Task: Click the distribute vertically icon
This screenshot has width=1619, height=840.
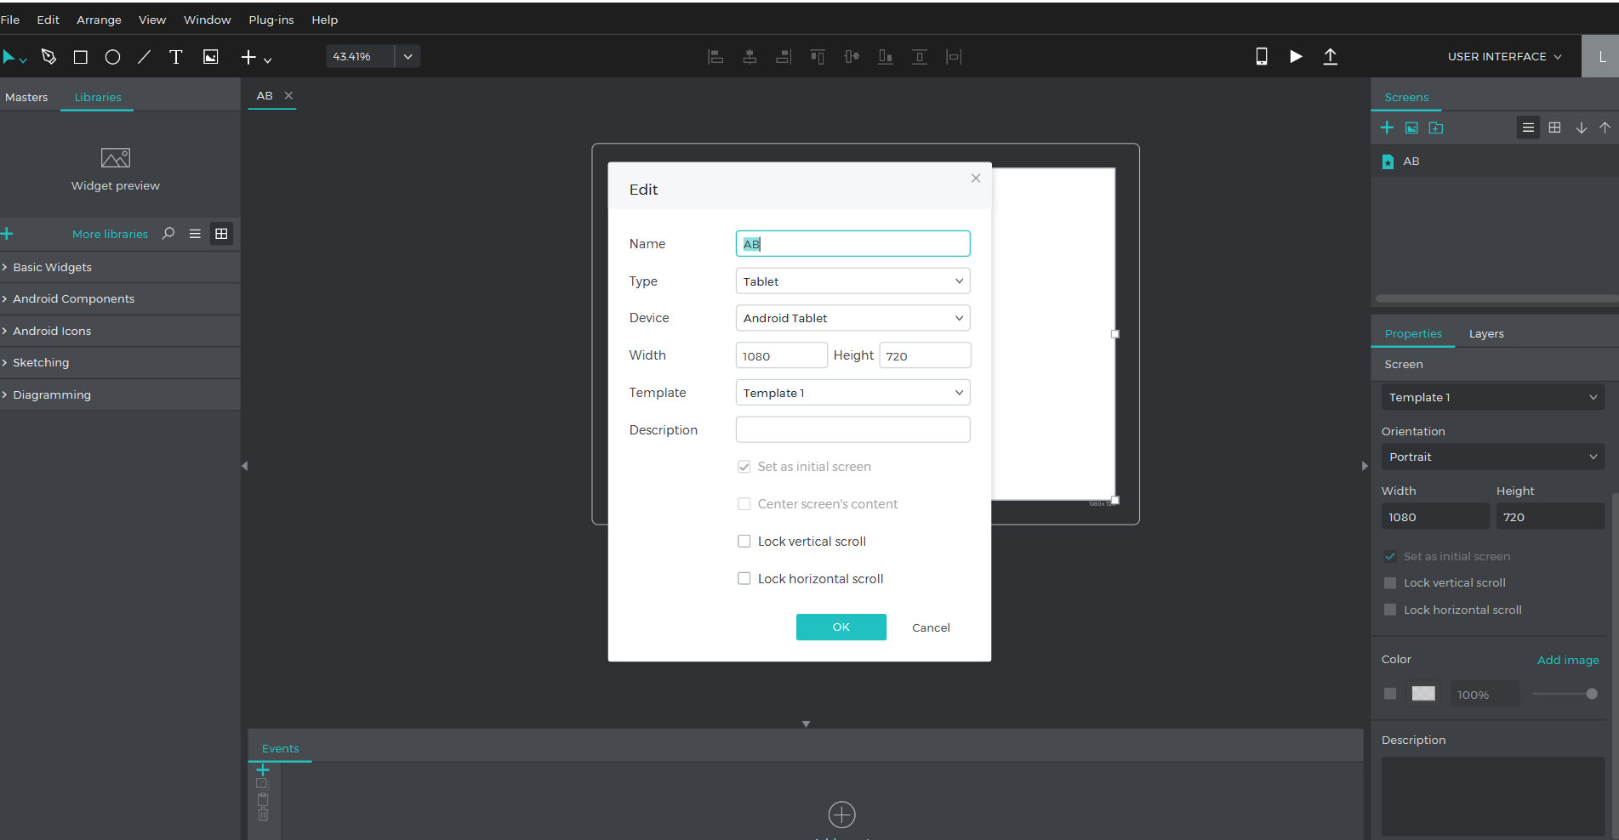Action: click(x=920, y=57)
